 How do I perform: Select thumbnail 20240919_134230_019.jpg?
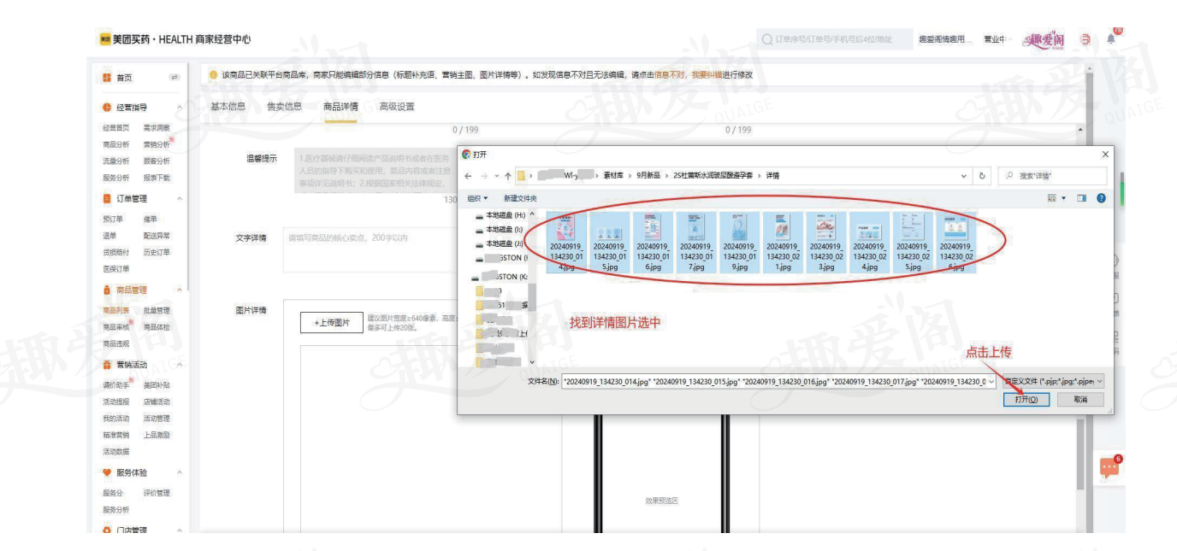click(739, 242)
